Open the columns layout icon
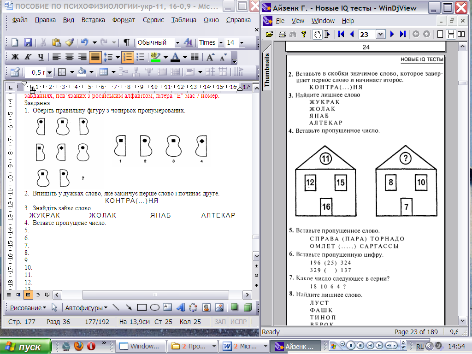Viewport: 472px width, 354px height. pos(195,57)
